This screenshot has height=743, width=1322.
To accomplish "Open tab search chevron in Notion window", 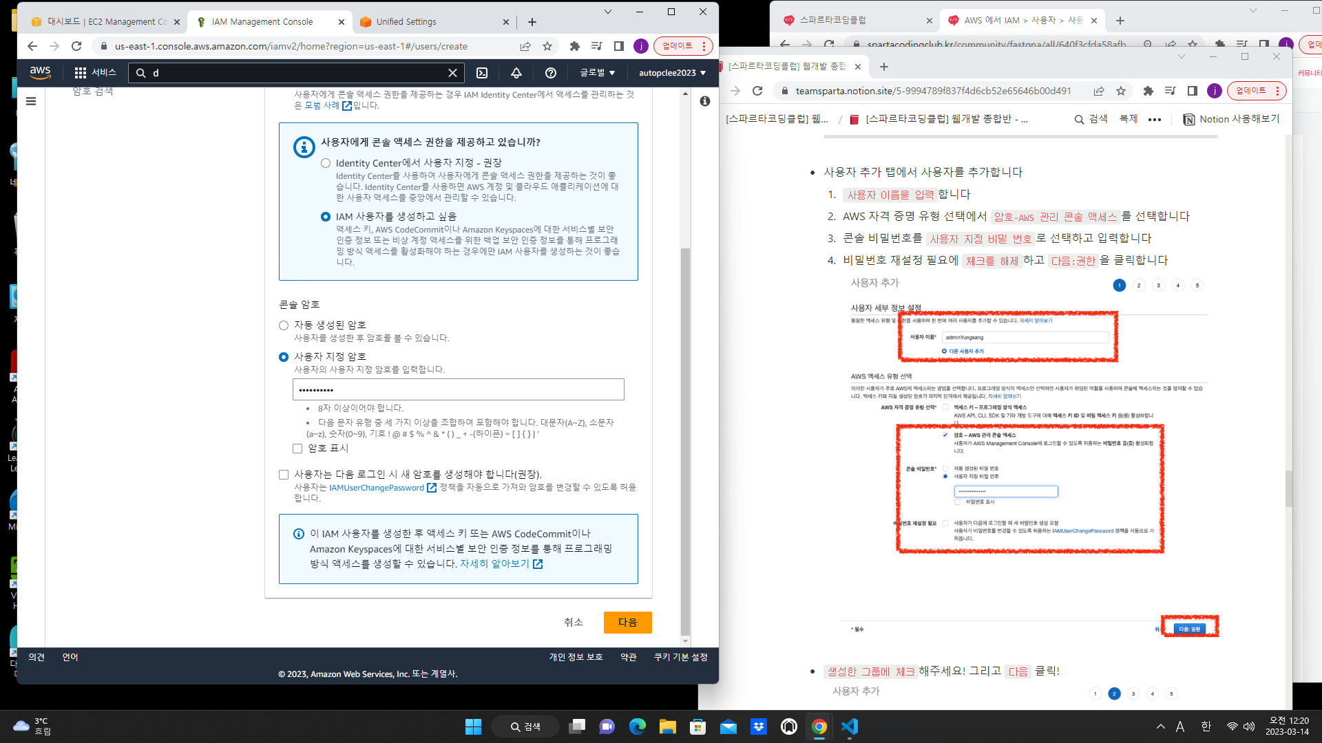I will tap(1182, 56).
